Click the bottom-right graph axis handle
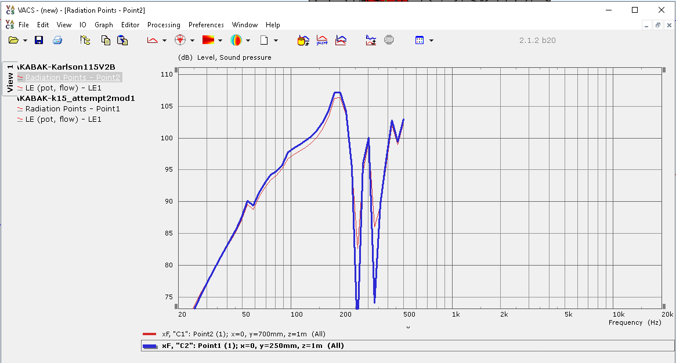The width and height of the screenshot is (676, 363). [664, 307]
